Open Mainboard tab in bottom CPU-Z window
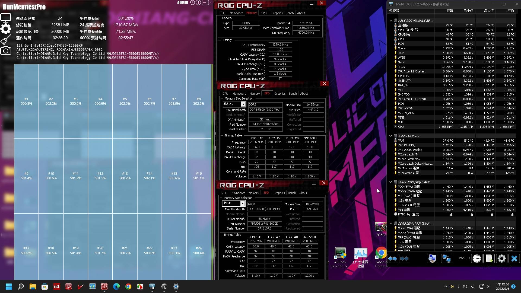 coord(238,193)
